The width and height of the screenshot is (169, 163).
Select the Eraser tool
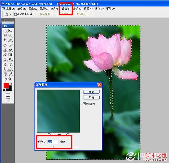pyautogui.click(x=5, y=55)
